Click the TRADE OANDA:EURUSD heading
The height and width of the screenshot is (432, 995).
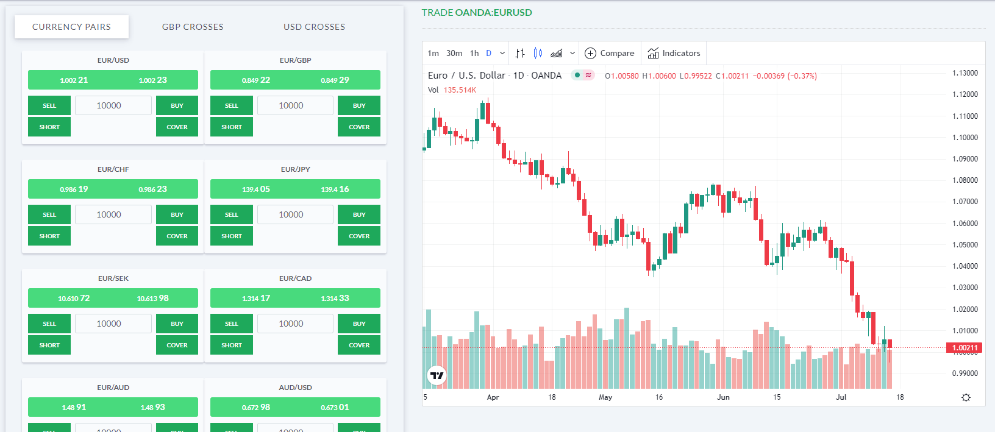pyautogui.click(x=477, y=12)
